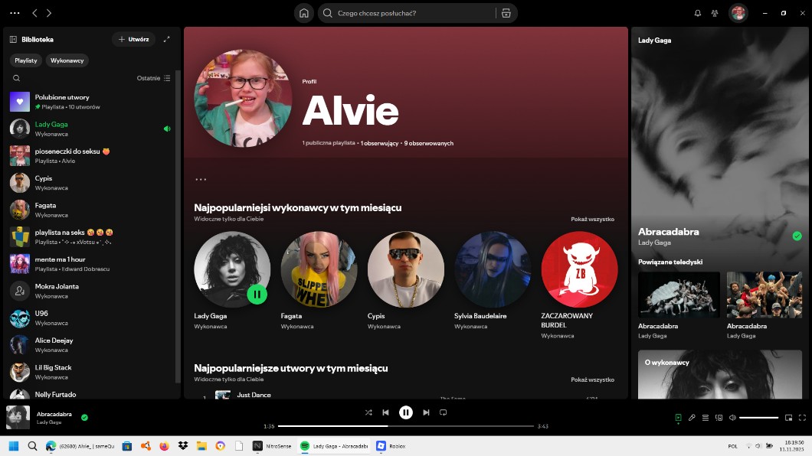The height and width of the screenshot is (456, 812).
Task: Open notifications bell in top bar
Action: [697, 13]
